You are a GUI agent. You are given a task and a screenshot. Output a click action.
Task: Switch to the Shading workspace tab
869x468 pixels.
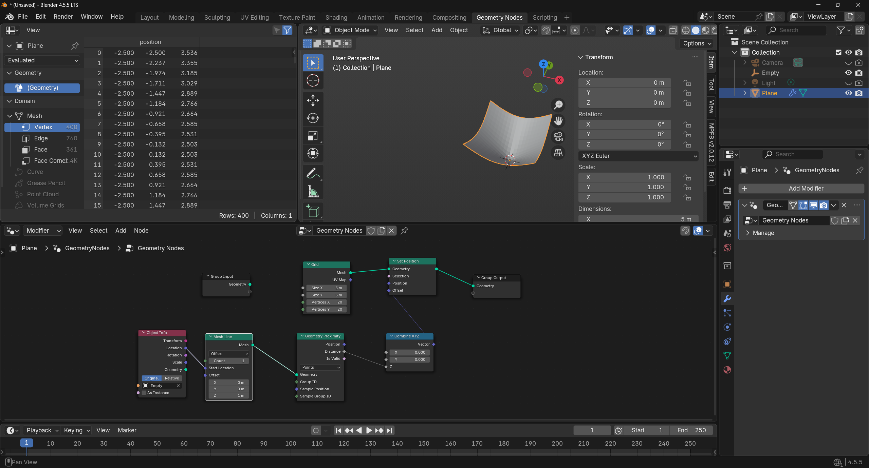tap(336, 17)
